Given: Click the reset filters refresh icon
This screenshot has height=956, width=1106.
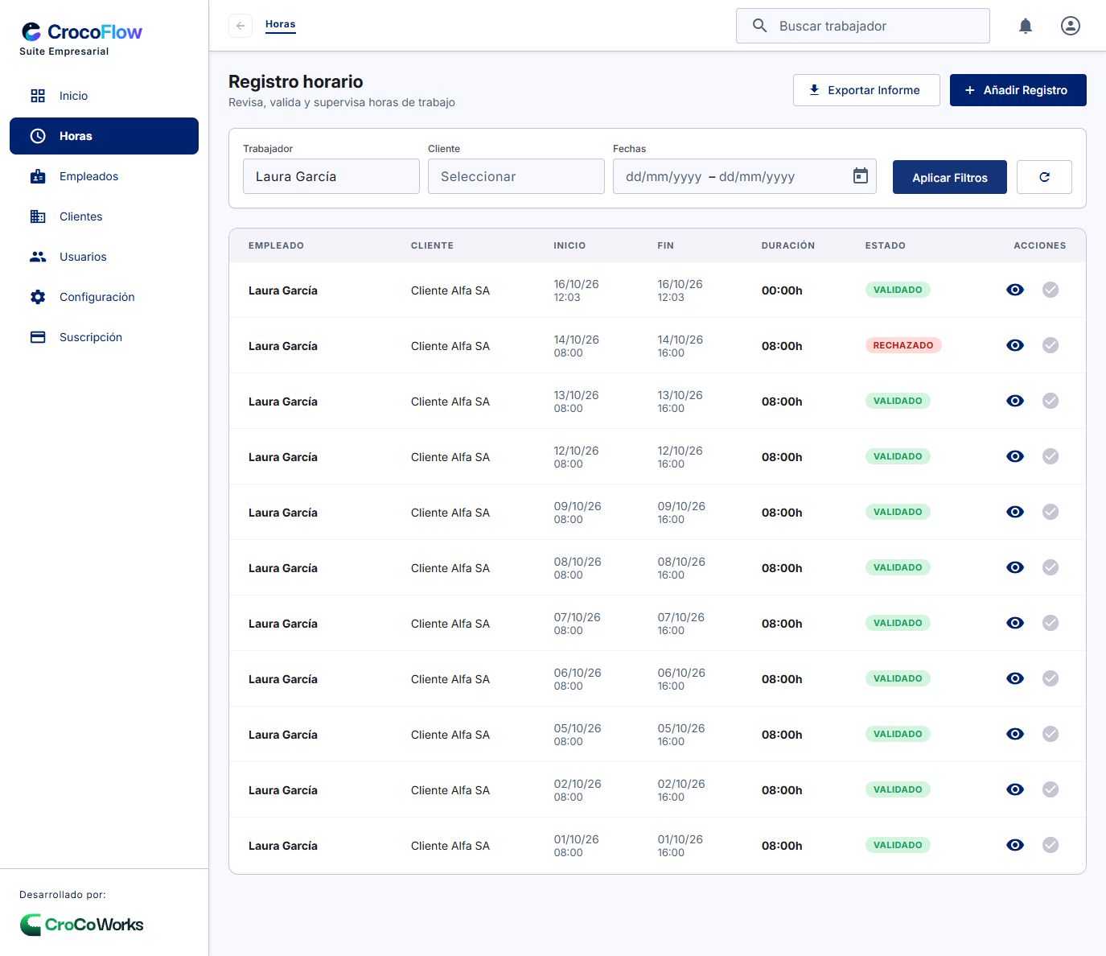Looking at the screenshot, I should (x=1044, y=177).
